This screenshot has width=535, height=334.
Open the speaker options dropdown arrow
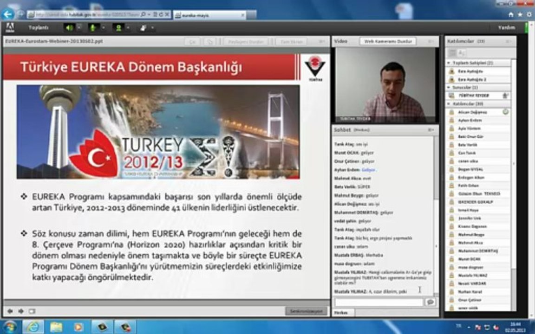79,28
